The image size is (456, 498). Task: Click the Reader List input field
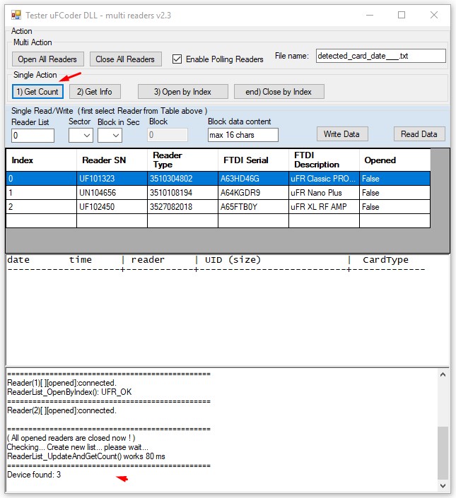[x=33, y=136]
